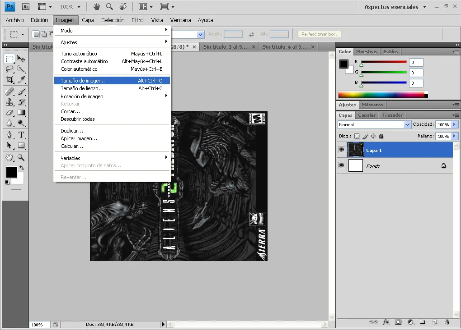
Task: Open the Opacidad slider arrow
Action: coord(454,124)
